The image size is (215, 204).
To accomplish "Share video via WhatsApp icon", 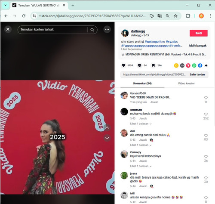I will point(194,65).
